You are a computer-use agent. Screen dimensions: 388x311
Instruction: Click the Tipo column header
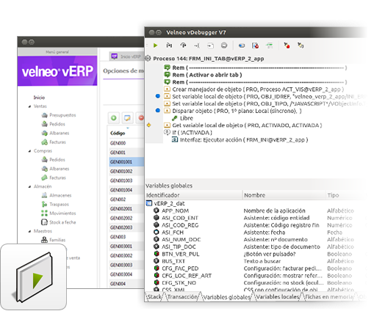pos(345,195)
